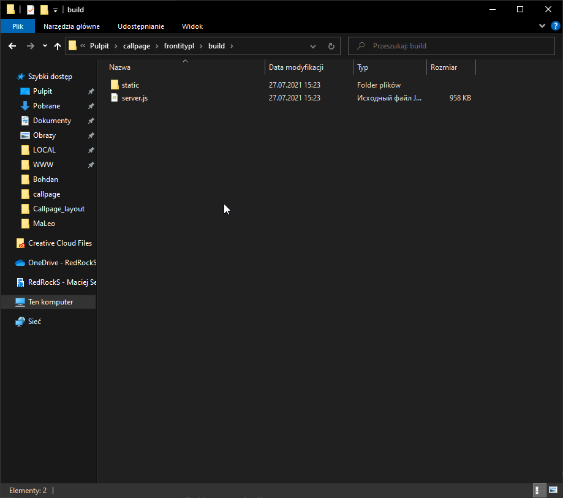Viewport: 563px width, 498px height.
Task: Open the Plik menu
Action: click(17, 26)
